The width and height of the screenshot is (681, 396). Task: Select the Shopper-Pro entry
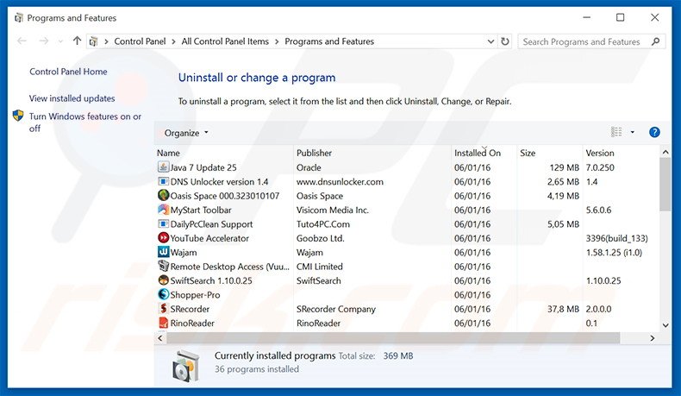coord(195,295)
